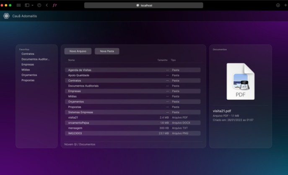Sort the list by Nome column header
The height and width of the screenshot is (175, 288).
click(x=72, y=60)
